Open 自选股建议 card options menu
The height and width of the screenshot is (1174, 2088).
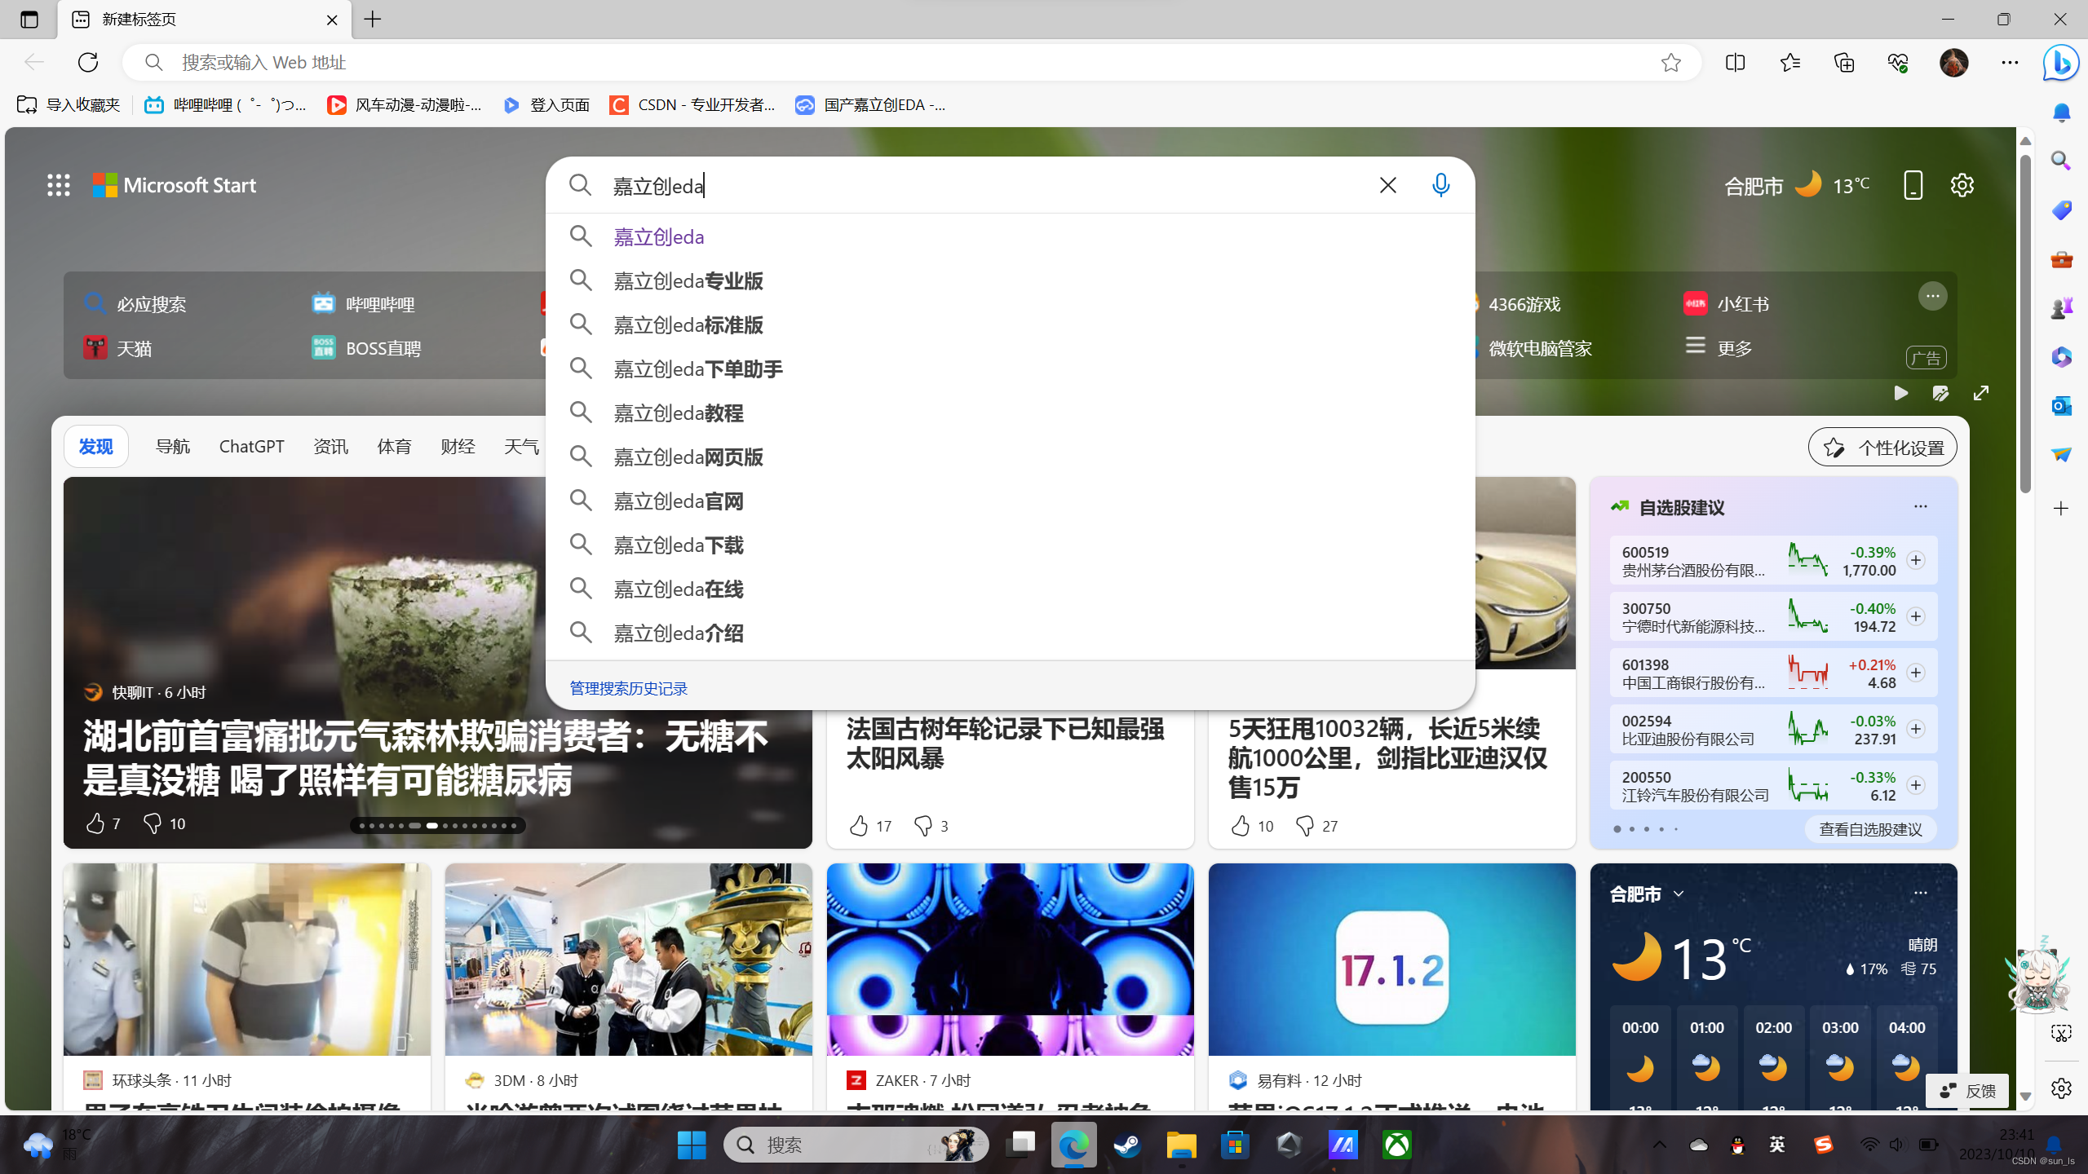(x=1920, y=507)
